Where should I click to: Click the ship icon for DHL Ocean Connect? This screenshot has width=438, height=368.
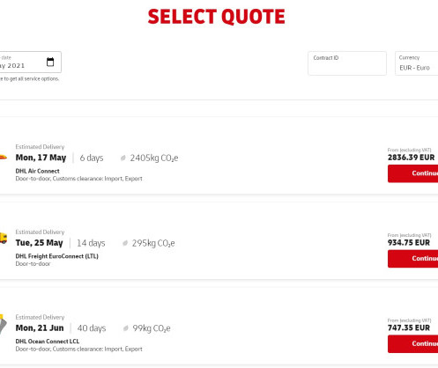coord(3,324)
